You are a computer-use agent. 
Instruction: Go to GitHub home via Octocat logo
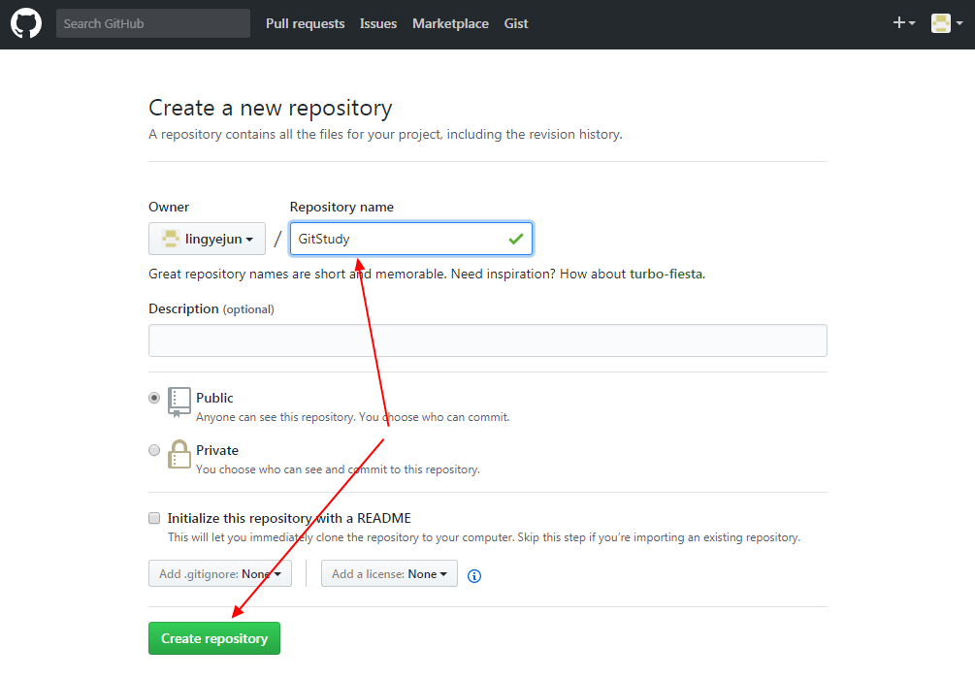(x=26, y=23)
